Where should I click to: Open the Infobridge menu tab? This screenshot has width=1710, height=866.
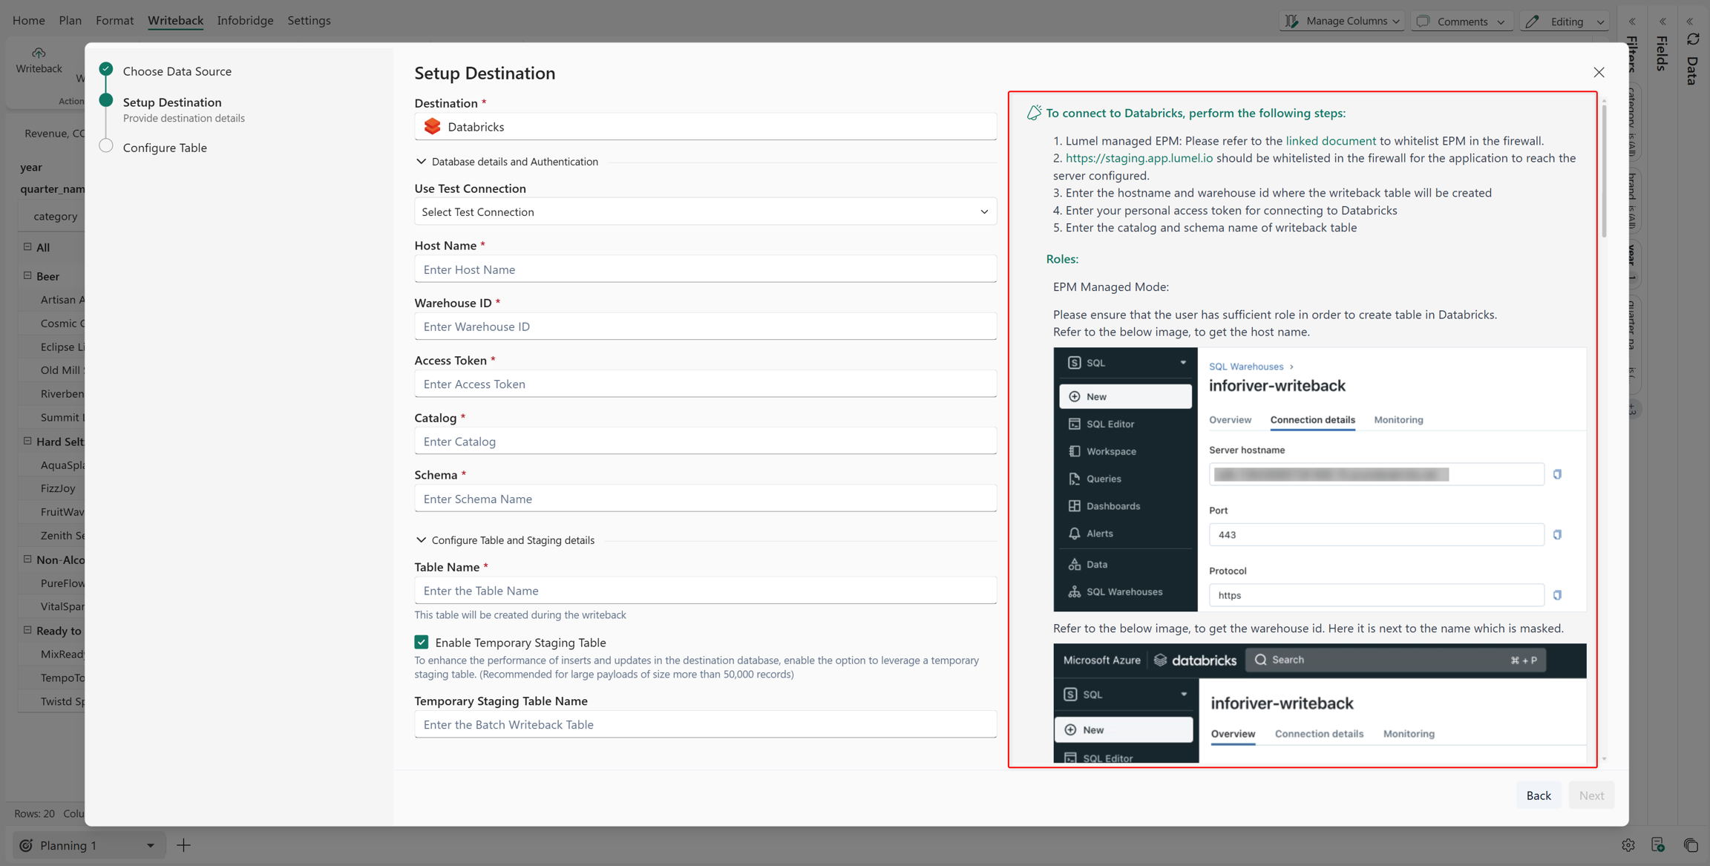[x=245, y=20]
